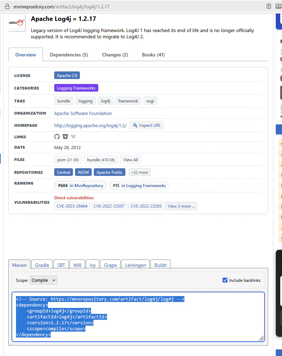Click the osgi tag
This screenshot has width=282, height=356.
[150, 101]
